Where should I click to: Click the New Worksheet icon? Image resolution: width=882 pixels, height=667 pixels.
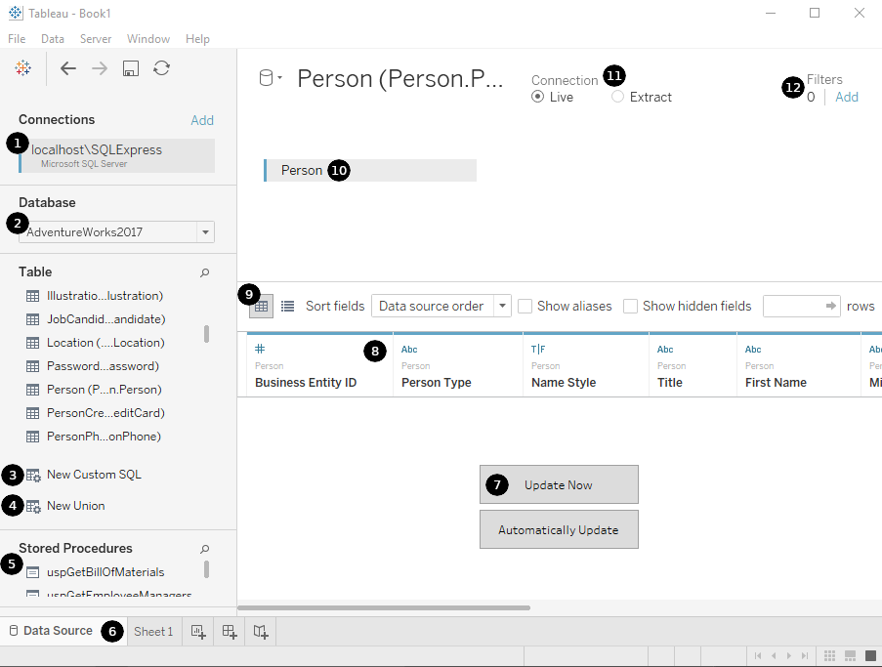198,632
